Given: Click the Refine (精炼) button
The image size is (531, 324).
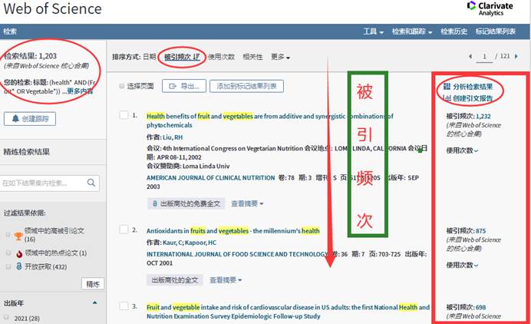Looking at the screenshot, I should tap(93, 283).
